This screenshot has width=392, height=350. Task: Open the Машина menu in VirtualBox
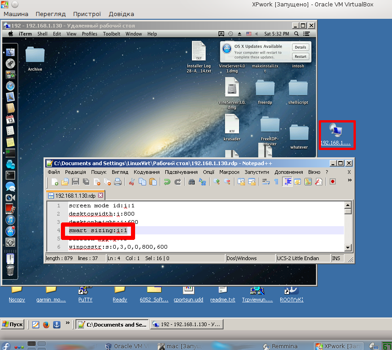16,14
